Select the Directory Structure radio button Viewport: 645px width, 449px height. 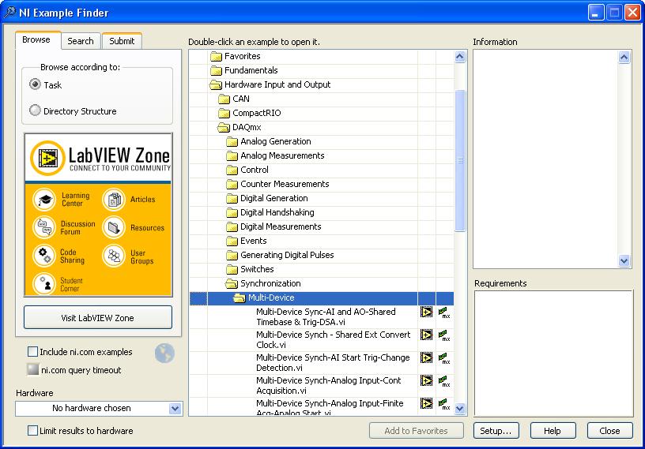click(35, 111)
